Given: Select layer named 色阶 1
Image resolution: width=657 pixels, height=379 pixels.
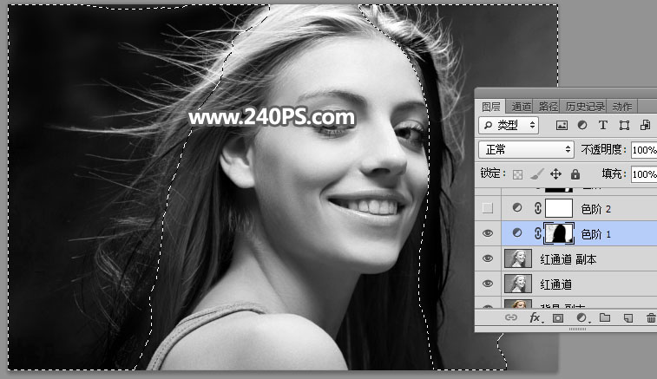Looking at the screenshot, I should [596, 233].
